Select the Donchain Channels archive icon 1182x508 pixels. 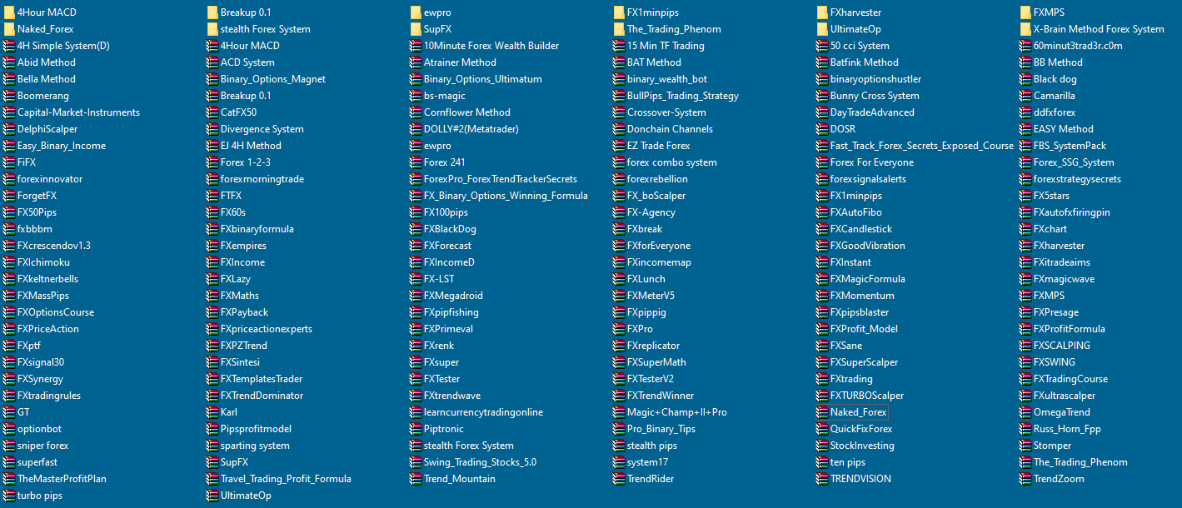(619, 129)
